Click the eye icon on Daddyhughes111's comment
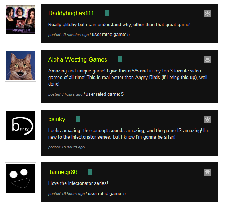 [207, 13]
